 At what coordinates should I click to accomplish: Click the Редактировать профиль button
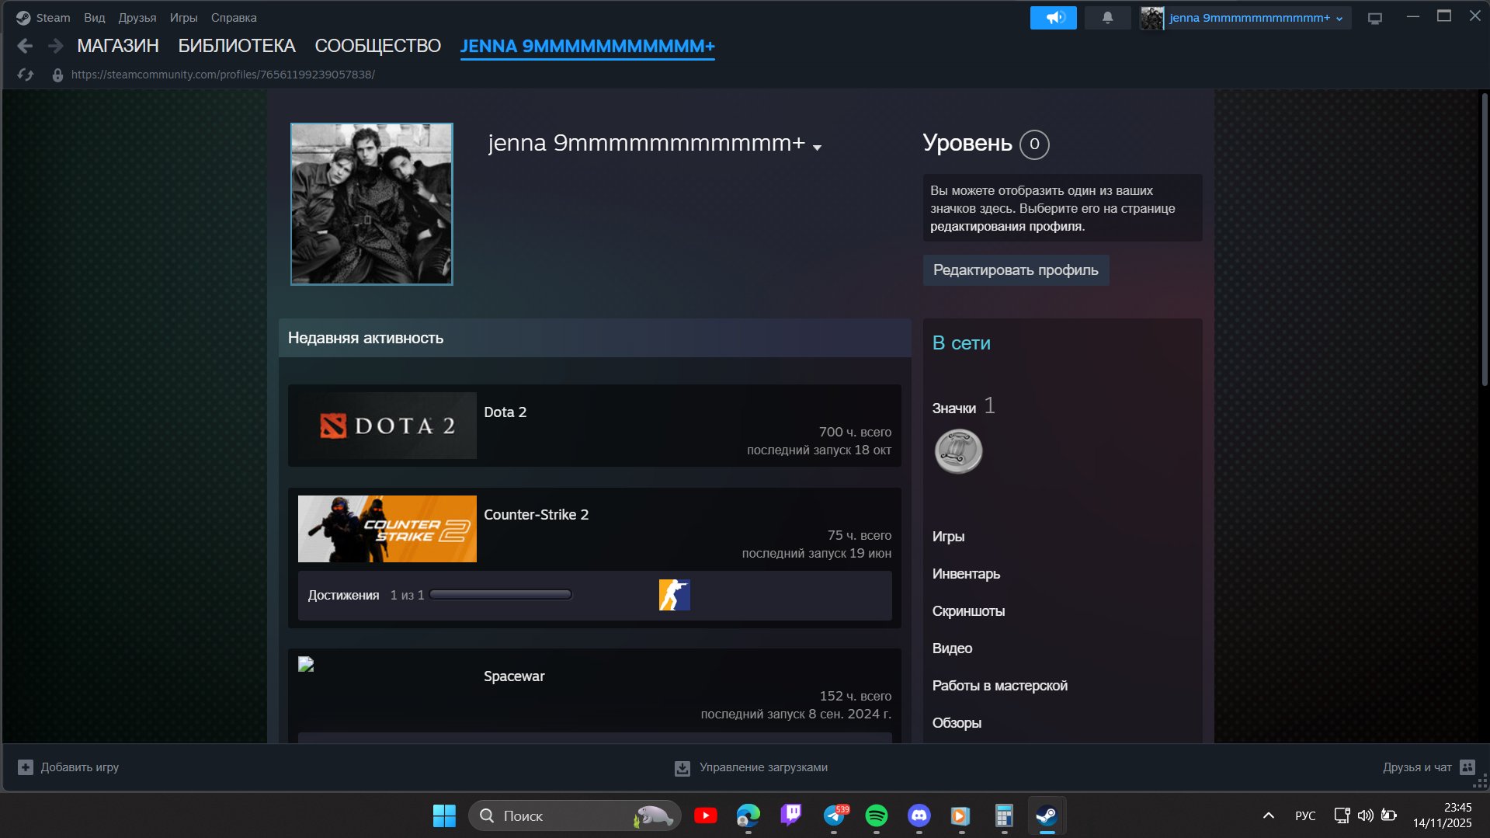1016,270
